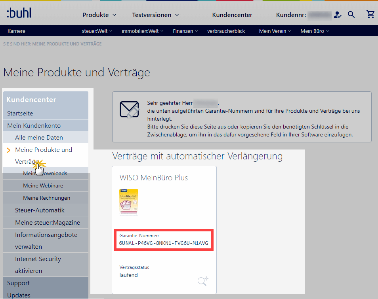Image resolution: width=378 pixels, height=299 pixels.
Task: Click the envelope message icon
Action: (129, 110)
